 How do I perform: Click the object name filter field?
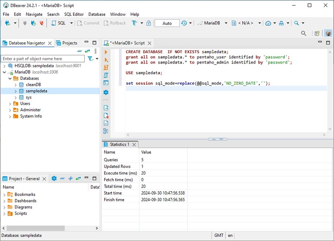(43, 59)
